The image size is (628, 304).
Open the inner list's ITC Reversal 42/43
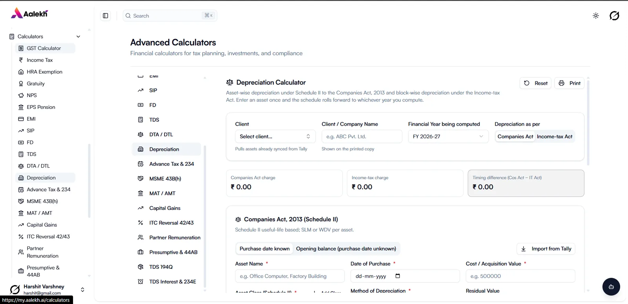[167, 223]
